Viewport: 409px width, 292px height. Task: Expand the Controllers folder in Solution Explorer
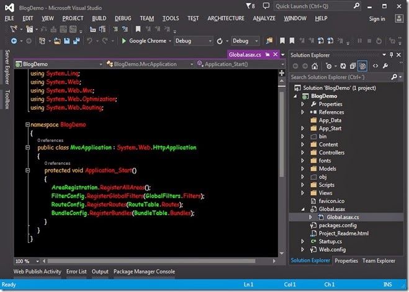[x=303, y=153]
